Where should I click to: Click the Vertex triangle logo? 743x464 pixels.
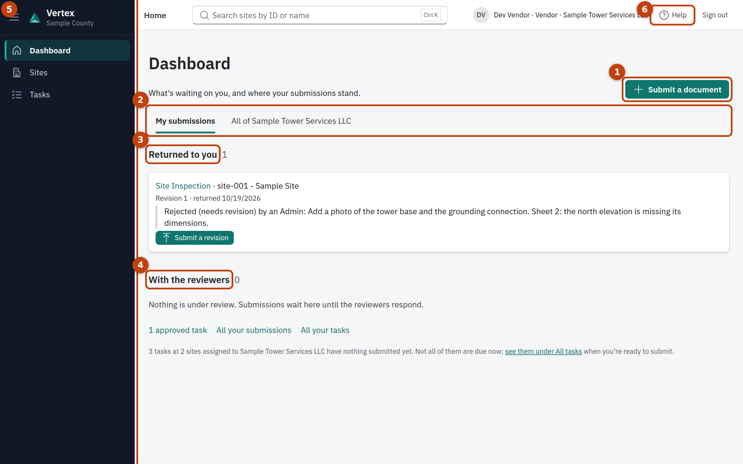click(35, 18)
